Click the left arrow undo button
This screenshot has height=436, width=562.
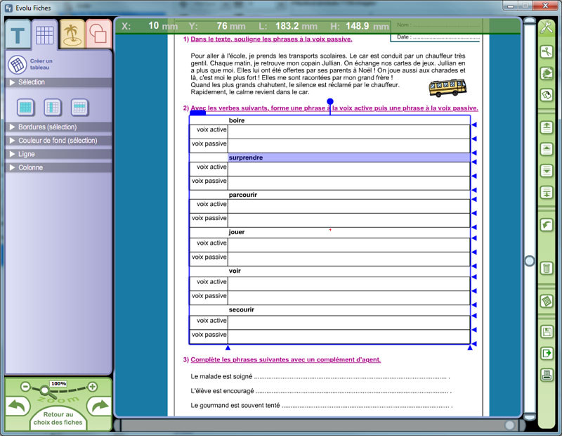pos(19,406)
